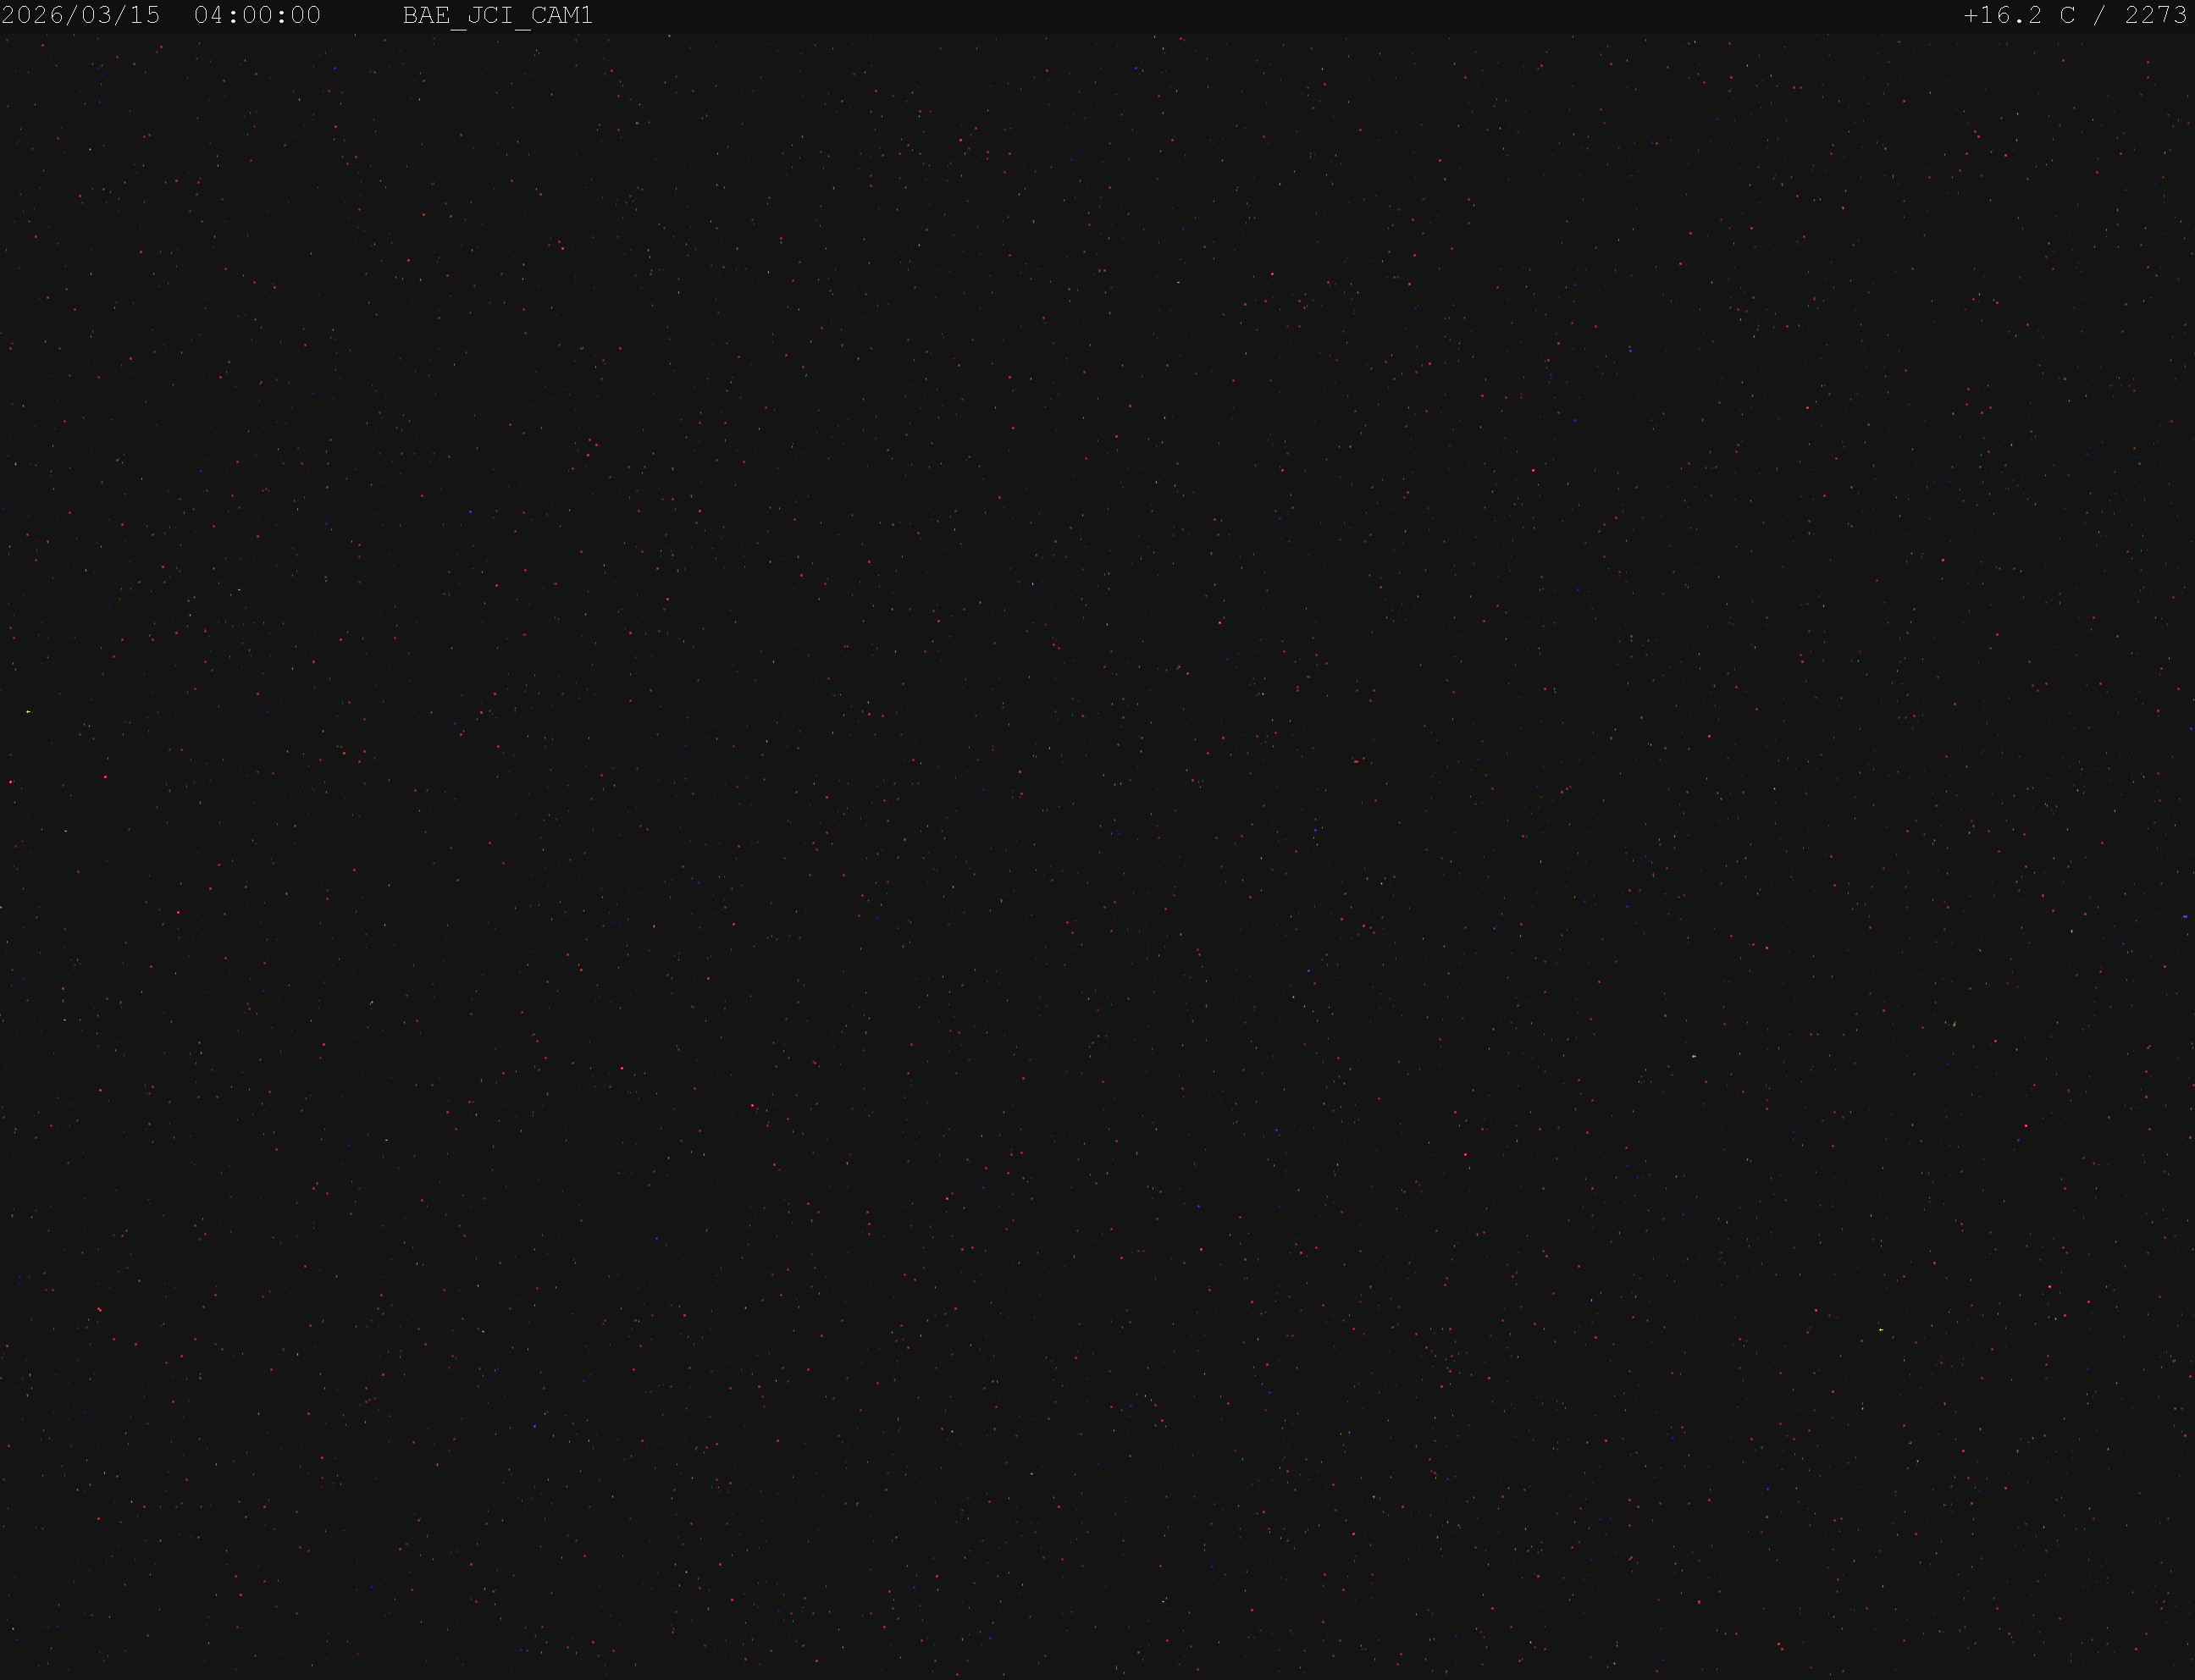The image size is (2195, 1680).
Task: Select the CAM1 suffix in the camera label
Action: tap(562, 15)
